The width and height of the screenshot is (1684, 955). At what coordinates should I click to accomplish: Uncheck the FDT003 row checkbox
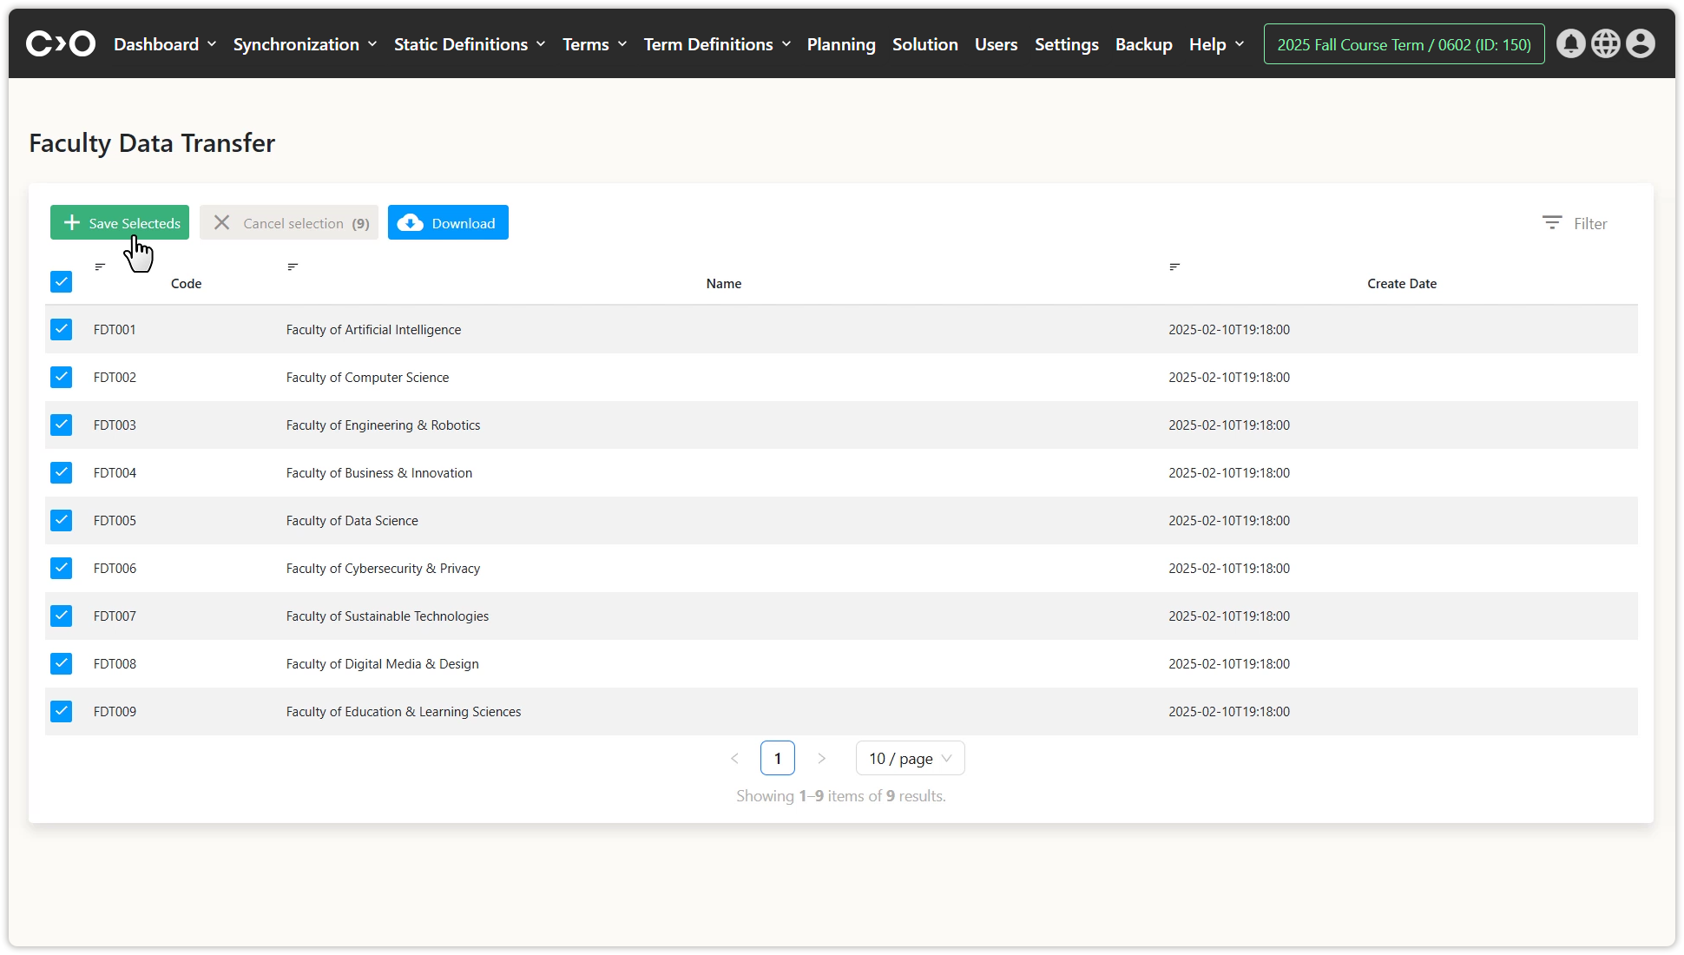coord(61,425)
